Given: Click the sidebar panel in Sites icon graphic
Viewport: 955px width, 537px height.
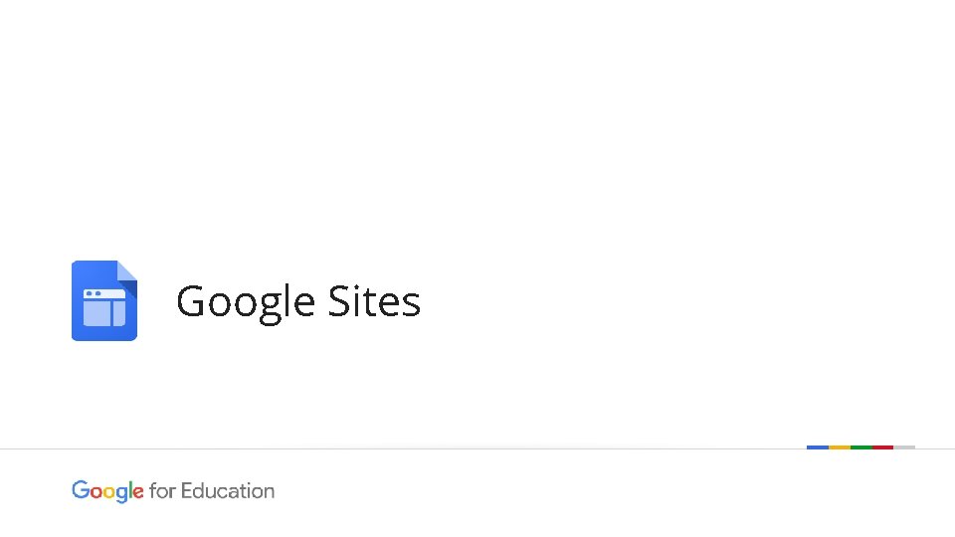Looking at the screenshot, I should 119,313.
